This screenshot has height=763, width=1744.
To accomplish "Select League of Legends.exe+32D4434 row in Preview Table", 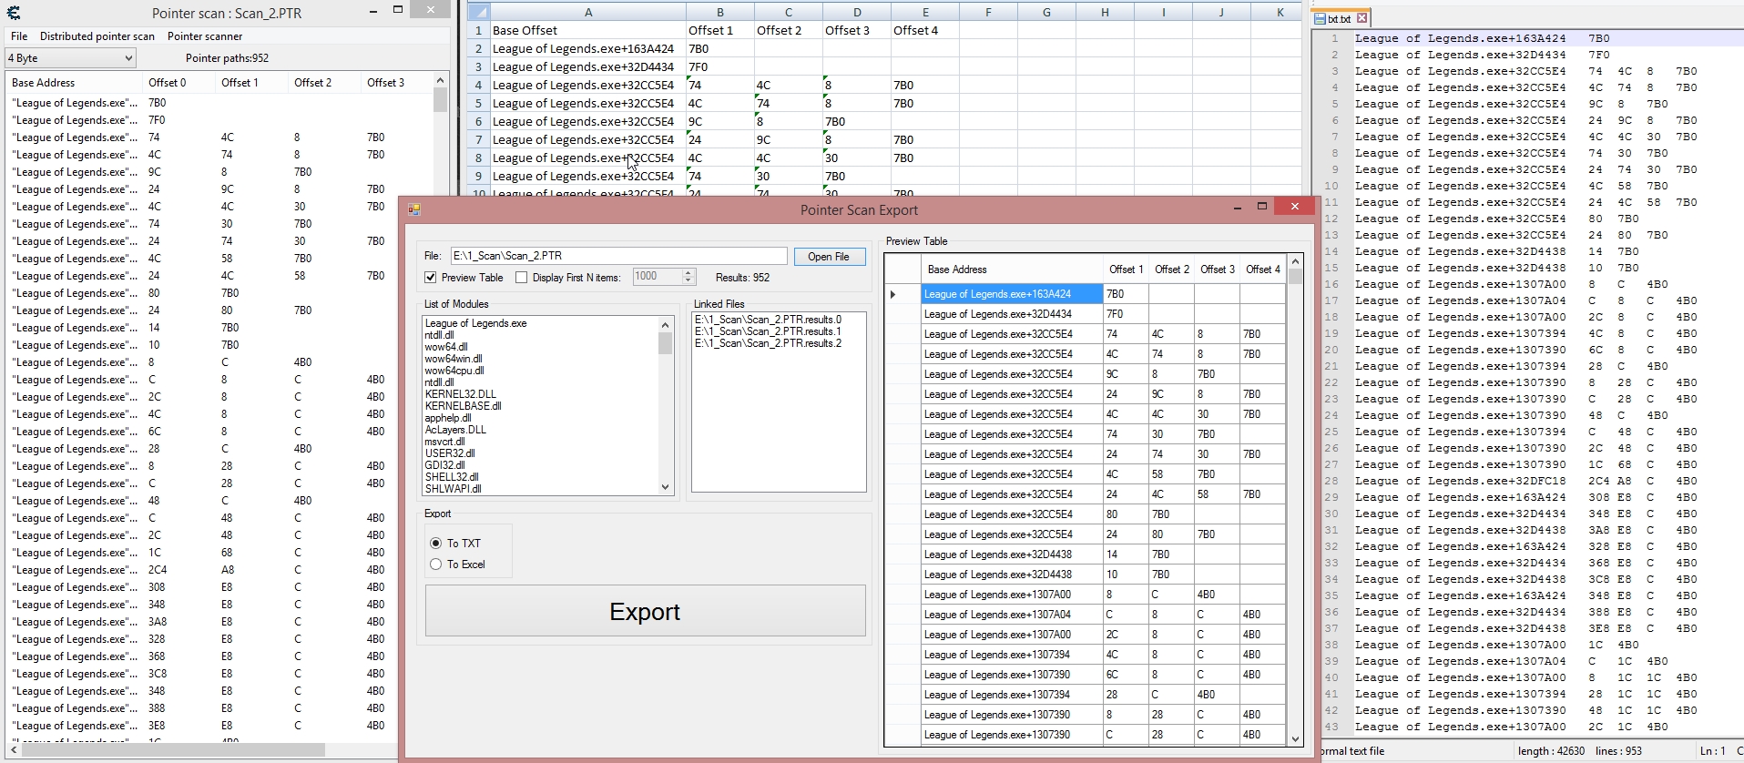I will [x=1012, y=314].
